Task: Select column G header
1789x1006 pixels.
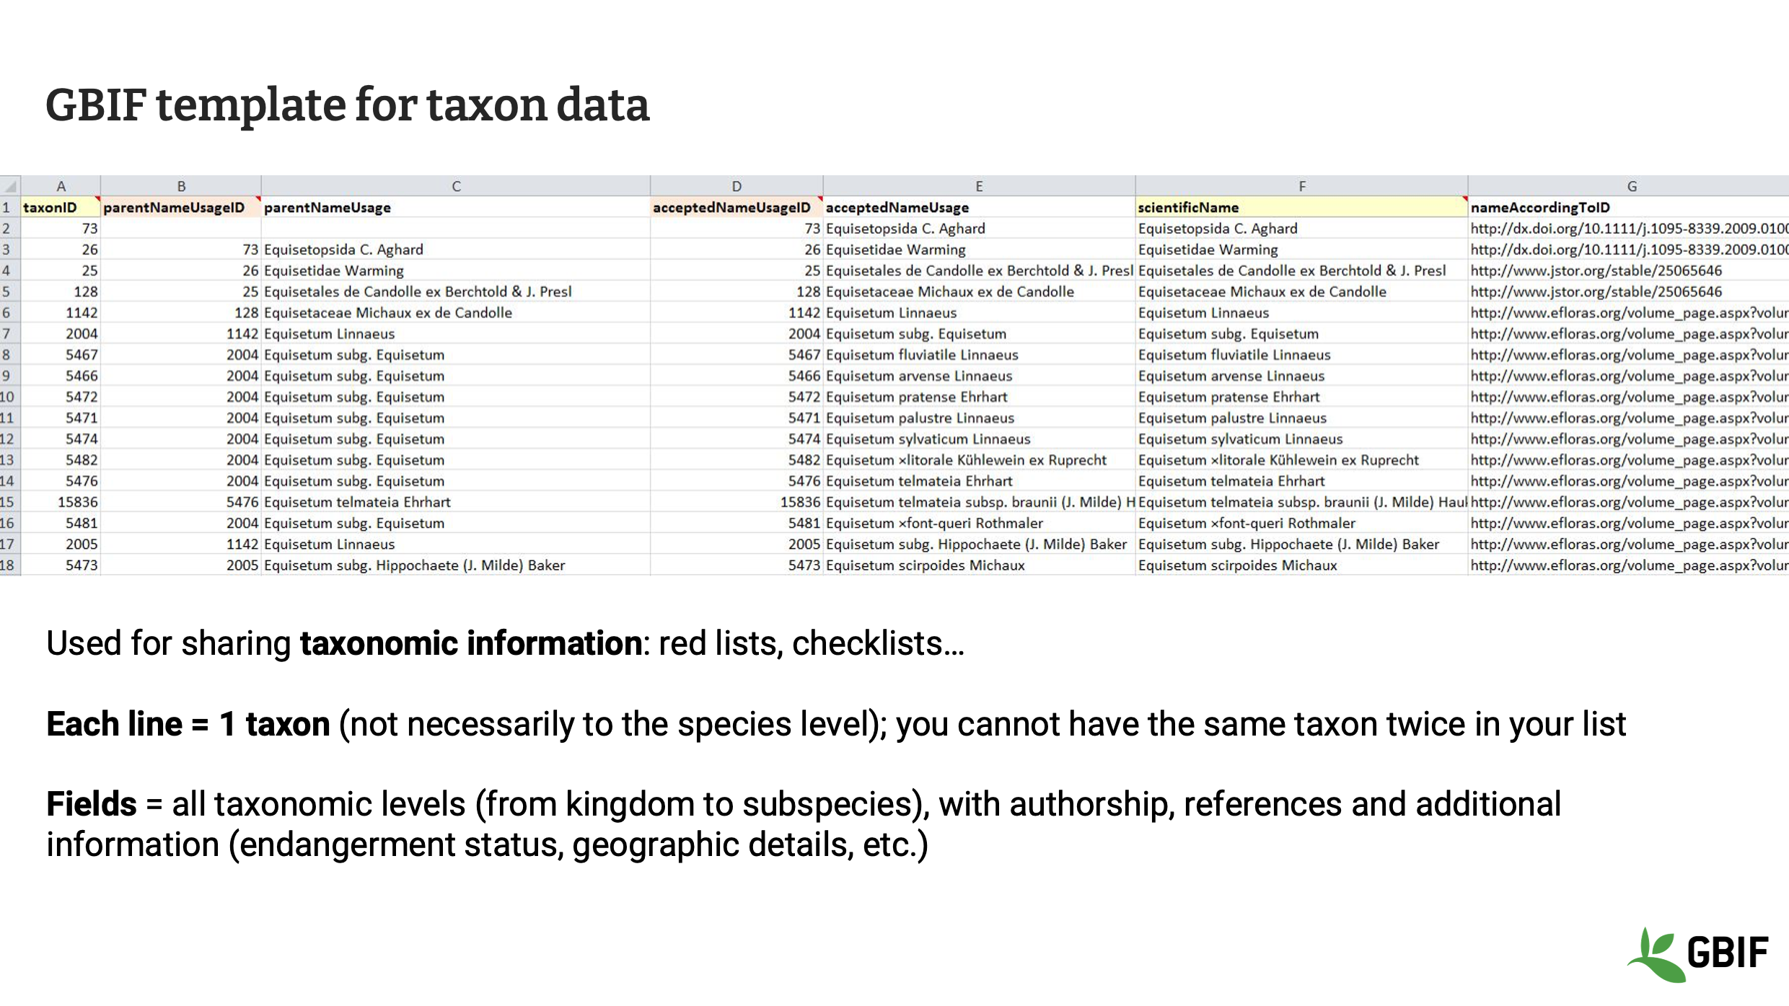Action: [x=1629, y=186]
